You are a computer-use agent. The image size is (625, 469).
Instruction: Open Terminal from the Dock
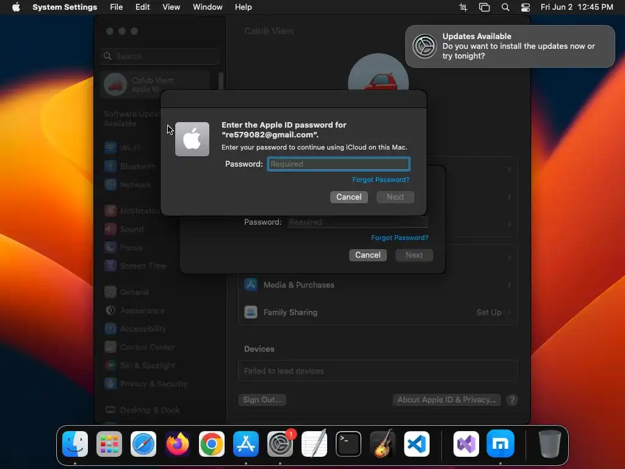coord(349,444)
